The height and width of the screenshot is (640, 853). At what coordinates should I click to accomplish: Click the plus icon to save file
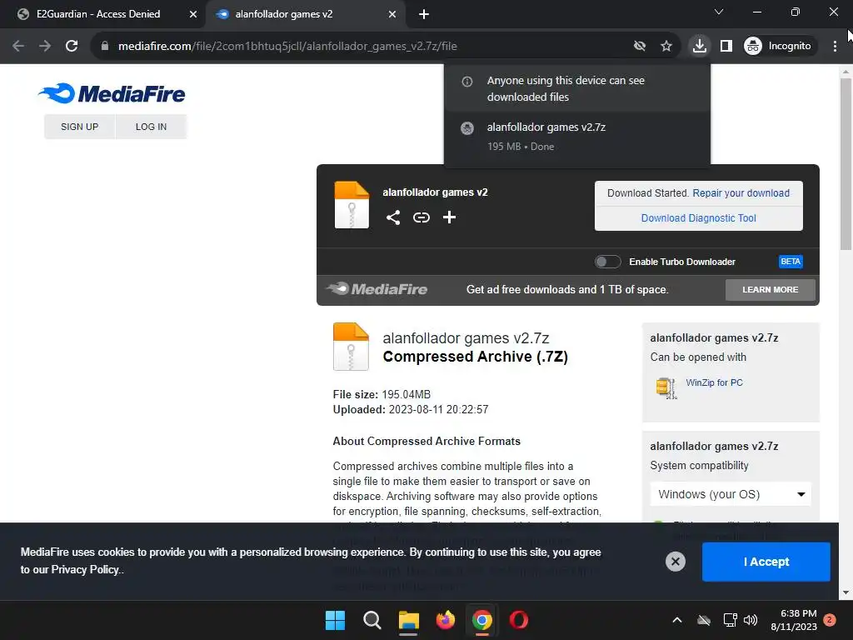(x=449, y=217)
